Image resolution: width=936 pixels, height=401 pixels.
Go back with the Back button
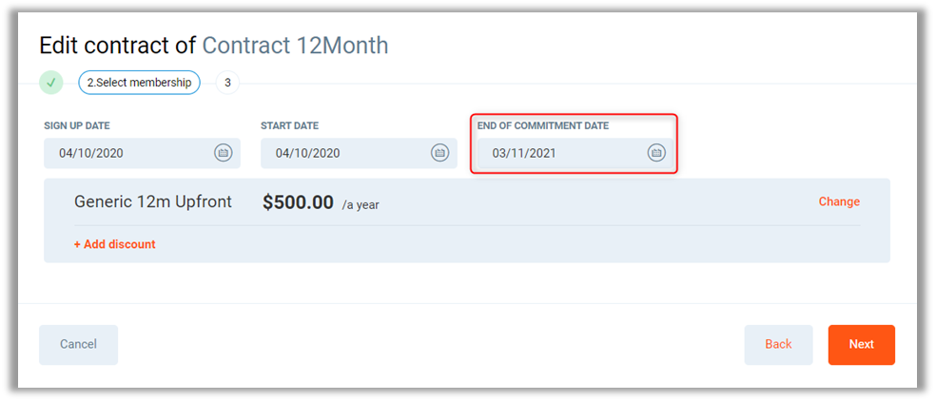point(778,344)
